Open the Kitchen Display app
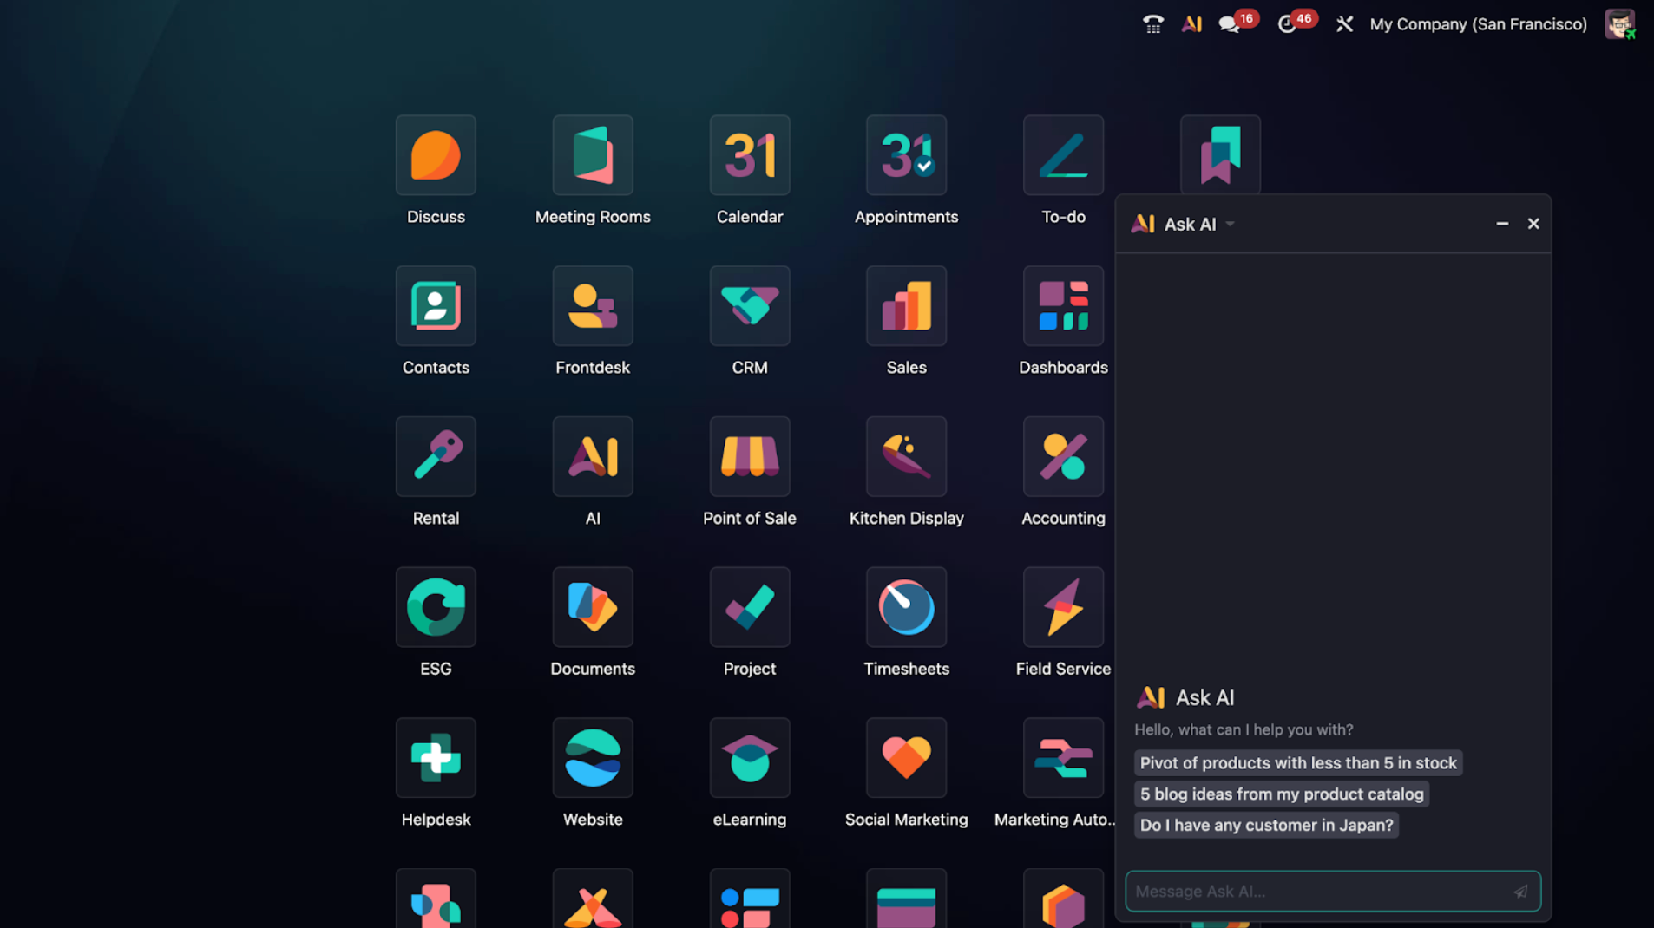The height and width of the screenshot is (928, 1654). pos(906,456)
